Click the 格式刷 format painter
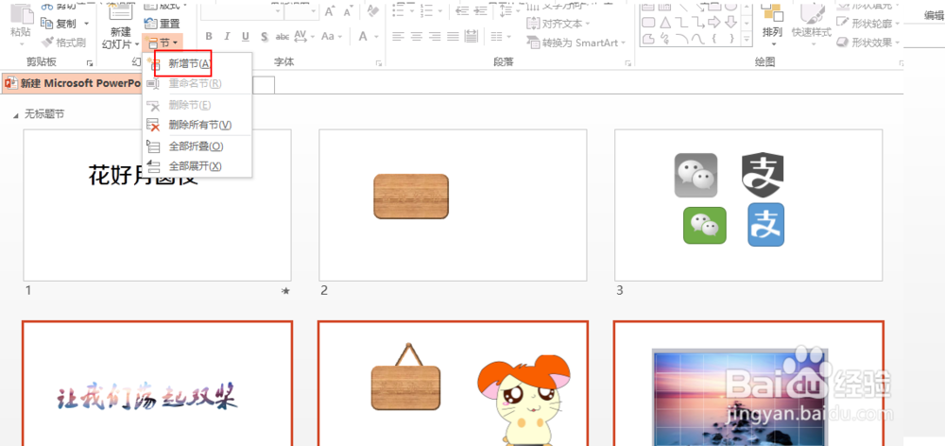This screenshot has height=446, width=945. click(64, 43)
